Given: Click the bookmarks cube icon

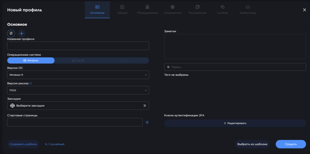Looking at the screenshot, I should 12,105.
